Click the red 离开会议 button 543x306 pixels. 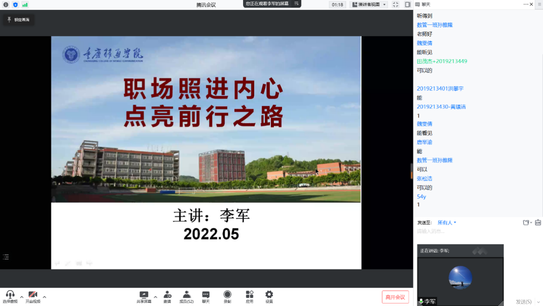395,297
